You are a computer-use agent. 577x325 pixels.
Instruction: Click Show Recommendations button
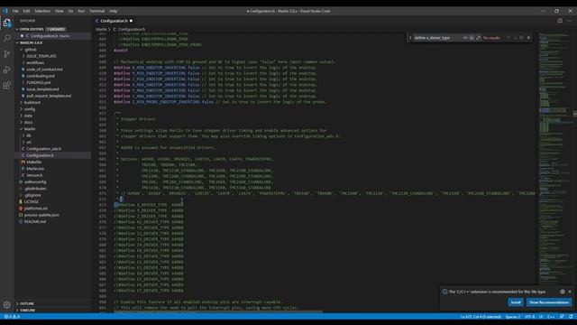(549, 302)
